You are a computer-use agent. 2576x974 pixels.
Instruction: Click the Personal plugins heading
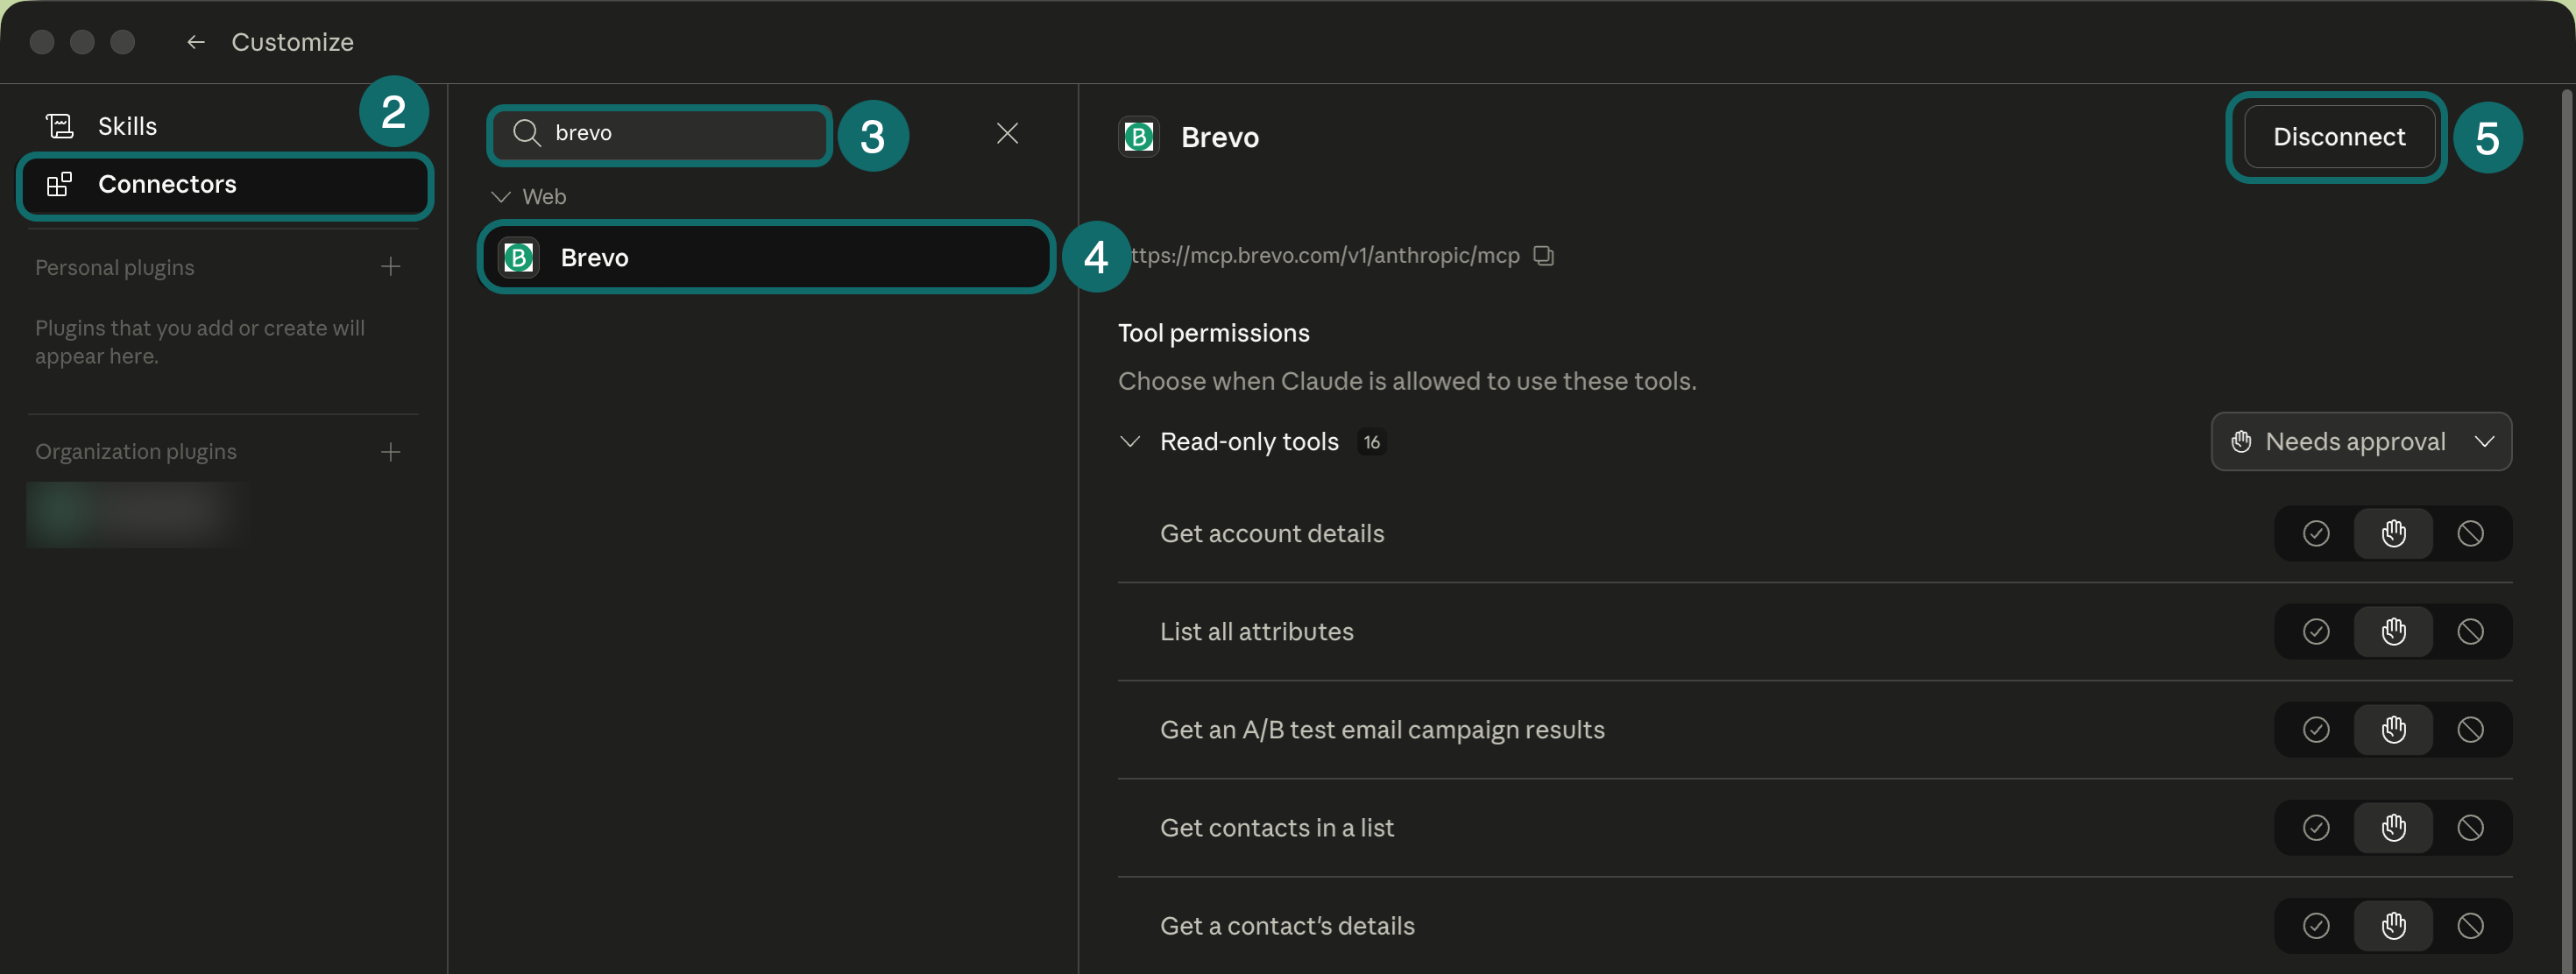pyautogui.click(x=115, y=268)
